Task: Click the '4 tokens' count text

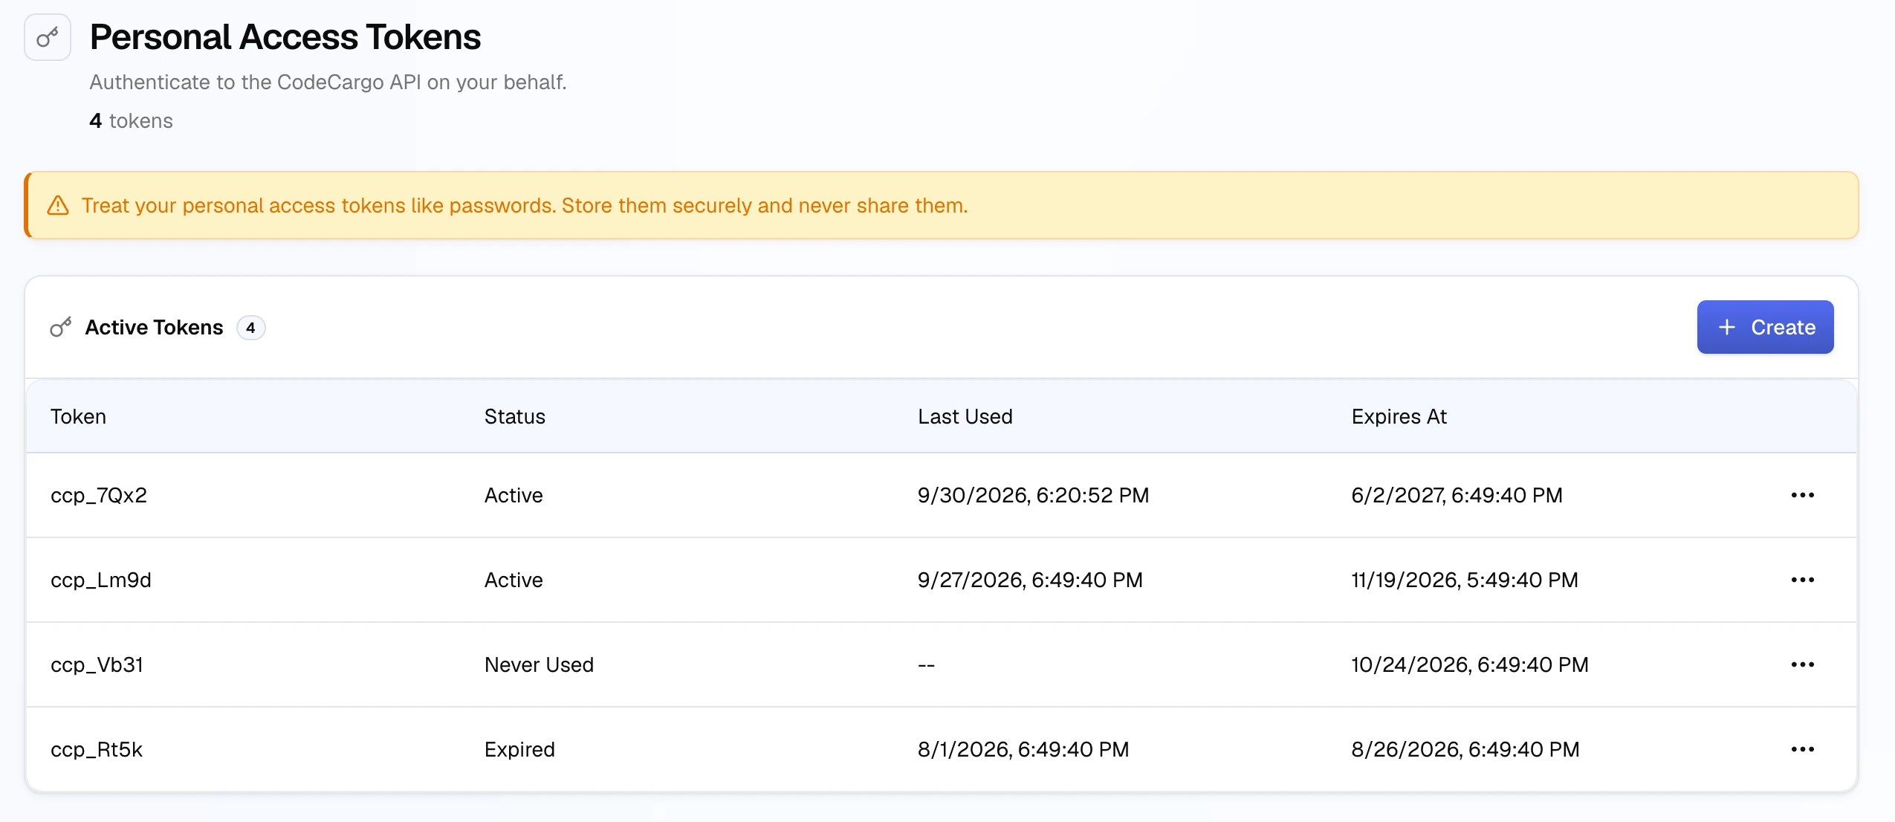Action: (131, 121)
